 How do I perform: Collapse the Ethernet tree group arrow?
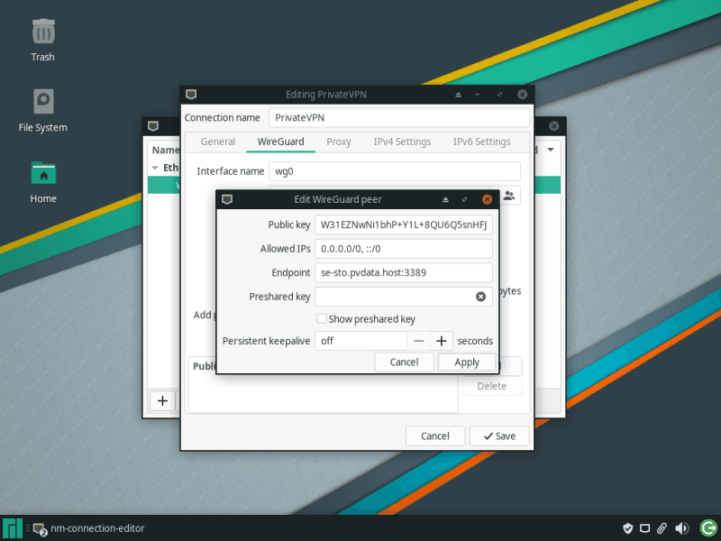pyautogui.click(x=155, y=168)
